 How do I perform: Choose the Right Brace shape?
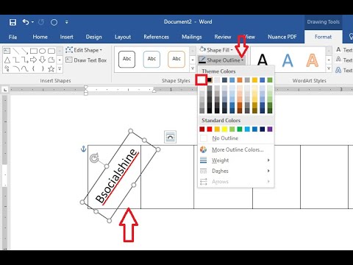point(43,68)
